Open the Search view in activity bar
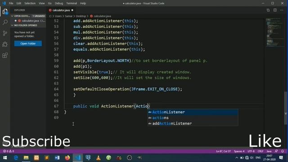Screen dimensions: 288x162 (5, 22)
